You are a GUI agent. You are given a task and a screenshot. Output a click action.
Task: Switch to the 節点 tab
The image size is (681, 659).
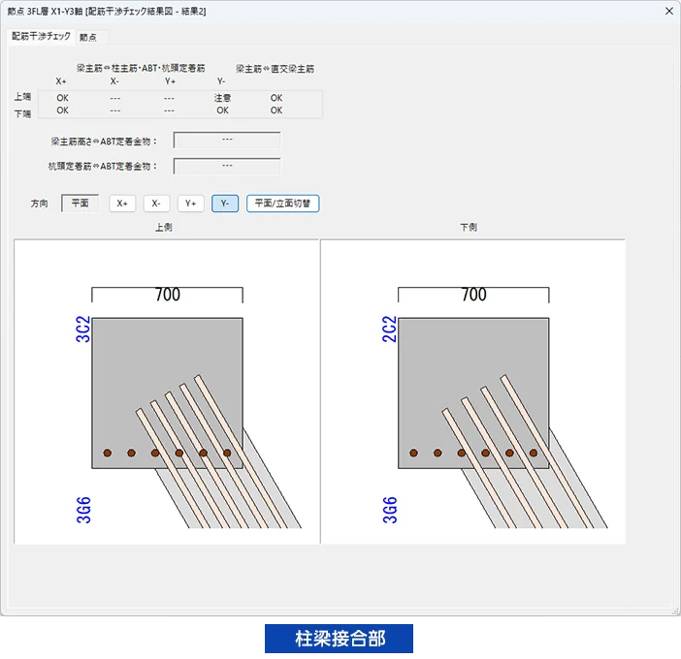pyautogui.click(x=90, y=37)
